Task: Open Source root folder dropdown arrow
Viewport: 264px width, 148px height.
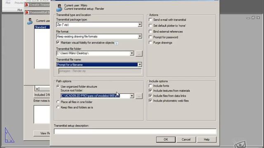Action: 132,96
